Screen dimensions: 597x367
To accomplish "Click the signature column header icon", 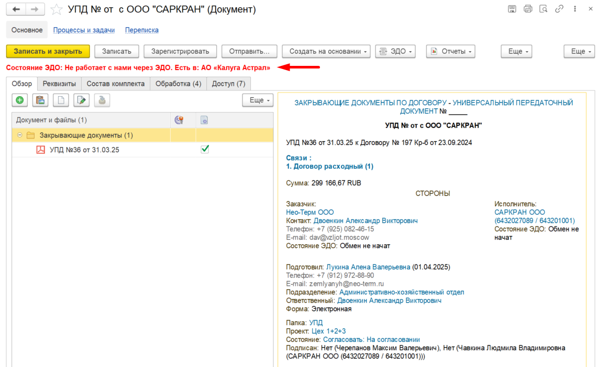I will (179, 120).
